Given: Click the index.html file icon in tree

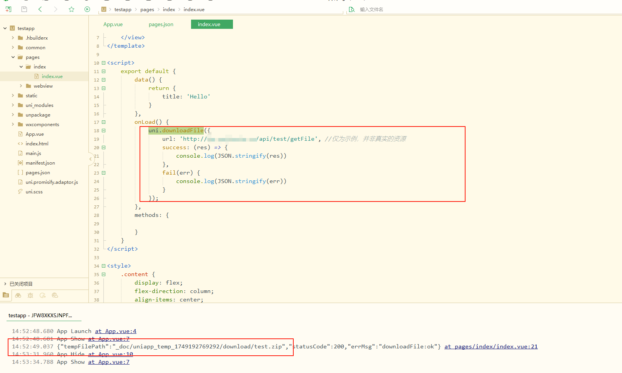Looking at the screenshot, I should pos(20,143).
